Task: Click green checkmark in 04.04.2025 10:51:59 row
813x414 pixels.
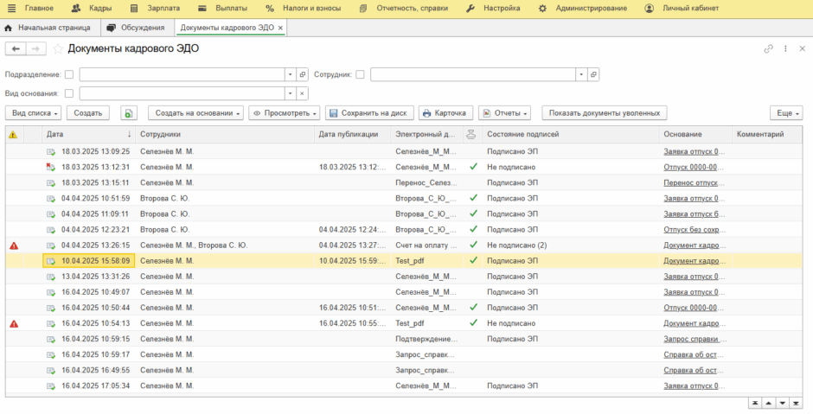Action: coord(473,198)
